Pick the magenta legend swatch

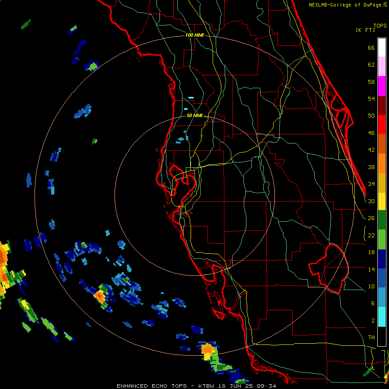point(382,86)
